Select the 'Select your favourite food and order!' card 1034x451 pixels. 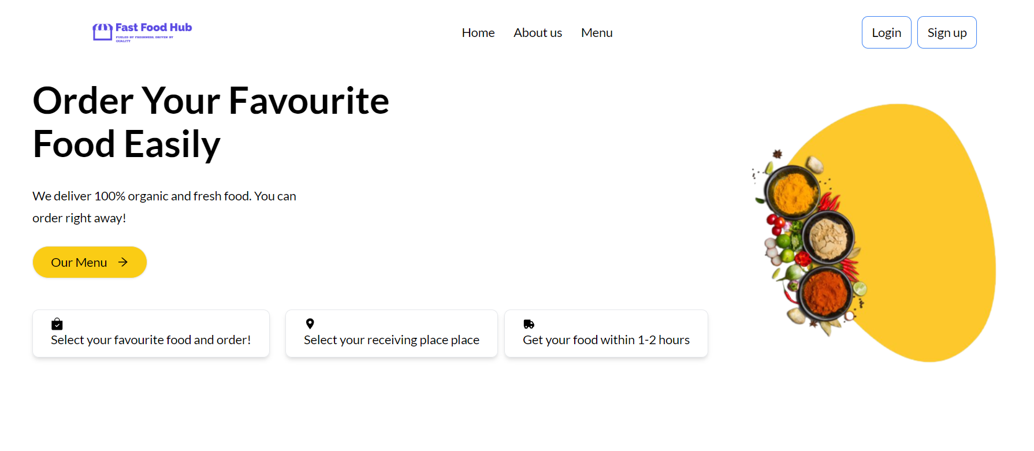pos(151,333)
